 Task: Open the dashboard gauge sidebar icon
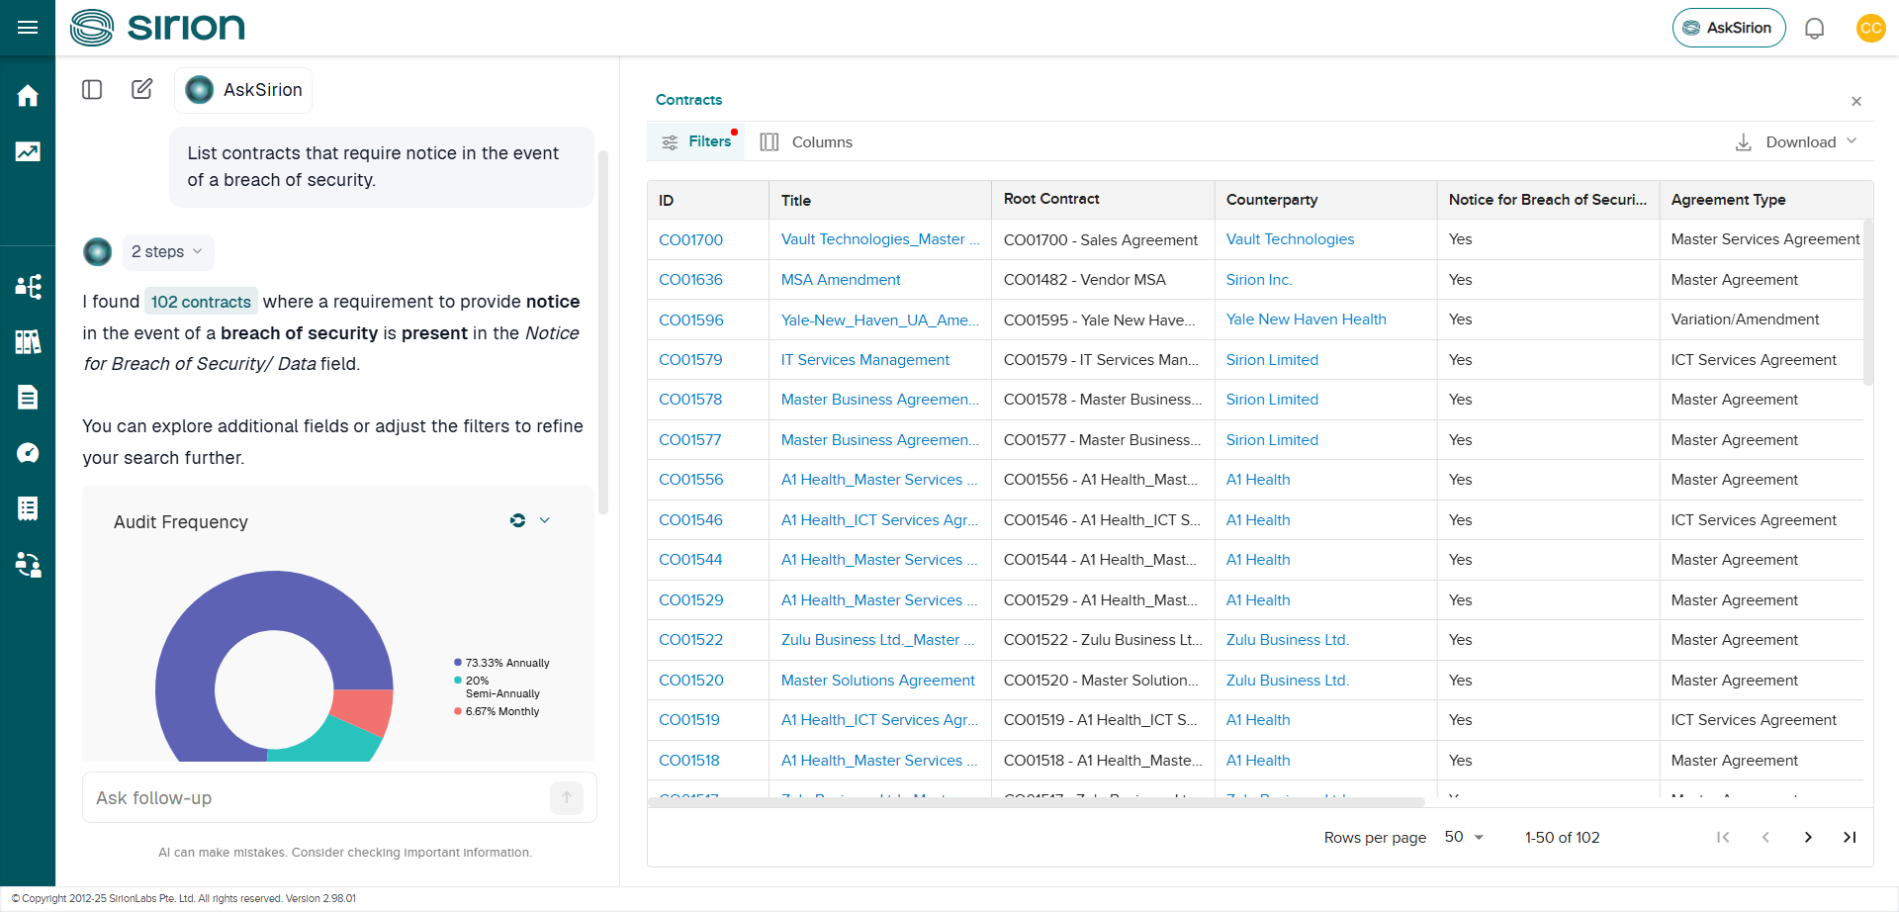click(28, 453)
